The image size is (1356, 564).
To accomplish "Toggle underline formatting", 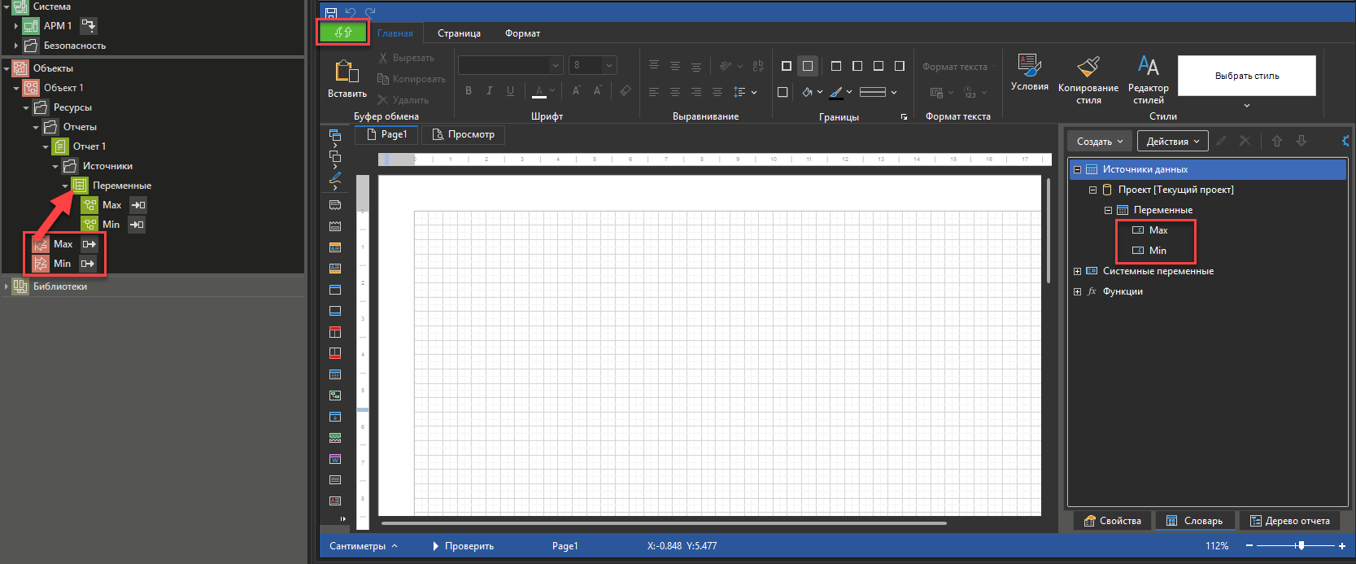I will click(x=511, y=90).
